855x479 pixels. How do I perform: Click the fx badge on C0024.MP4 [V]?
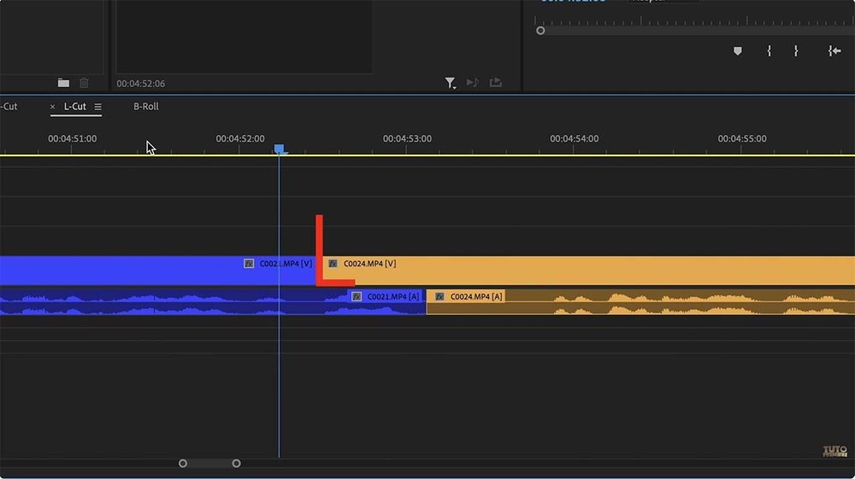333,264
